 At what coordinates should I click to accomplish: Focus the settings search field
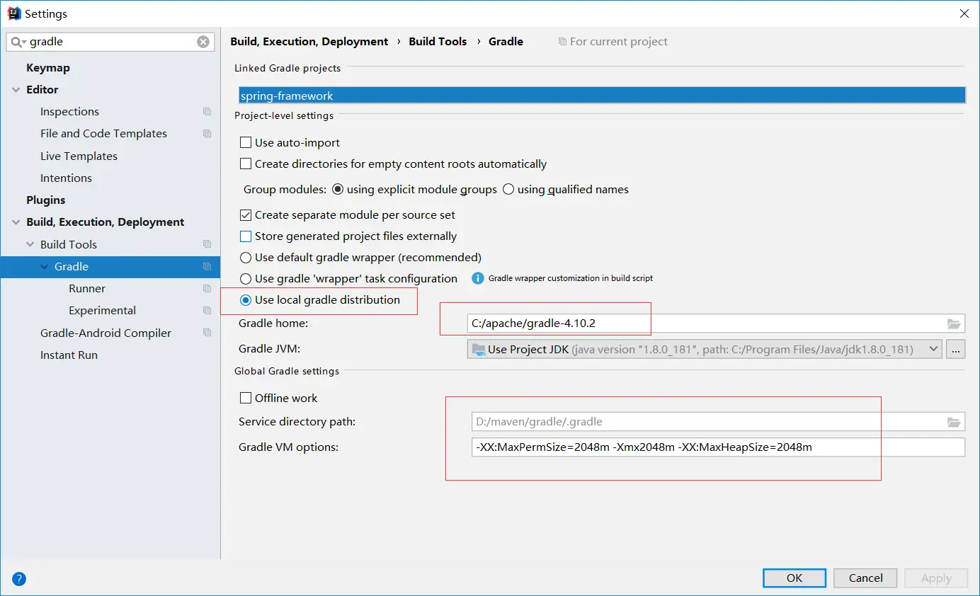coord(112,42)
